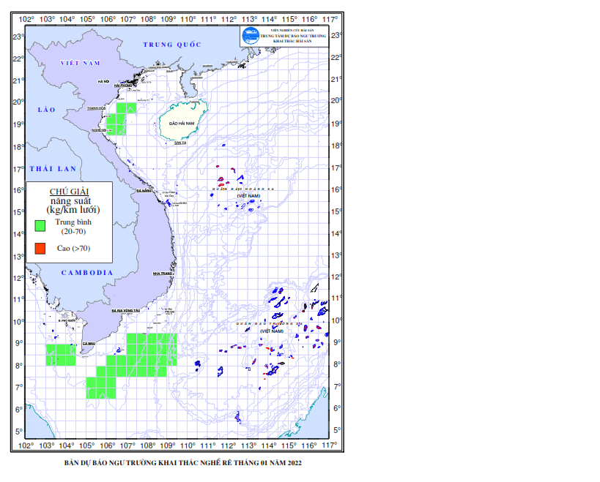The width and height of the screenshot is (600, 482).
Task: Click the map caption title below the map
Action: pyautogui.click(x=183, y=463)
